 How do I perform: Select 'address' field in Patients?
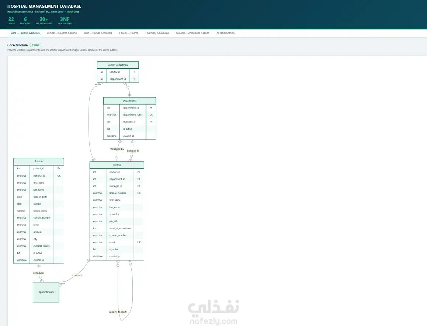point(39,232)
